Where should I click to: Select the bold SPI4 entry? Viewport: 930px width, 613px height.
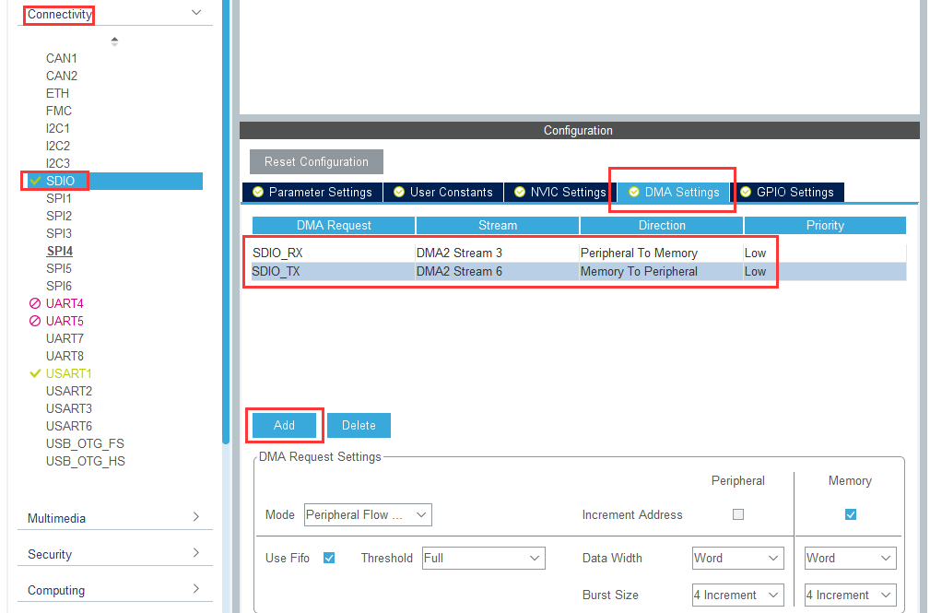tap(59, 251)
